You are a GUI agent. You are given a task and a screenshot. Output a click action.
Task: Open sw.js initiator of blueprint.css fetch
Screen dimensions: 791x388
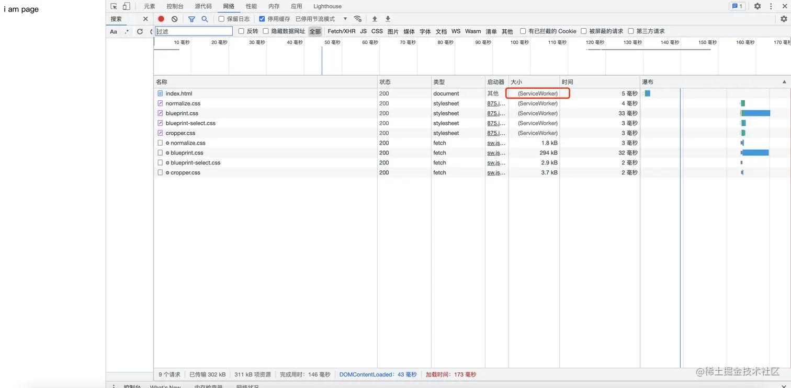(x=496, y=153)
